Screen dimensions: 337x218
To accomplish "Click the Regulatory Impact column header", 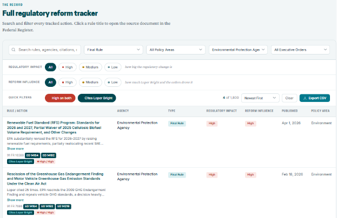I will (221, 111).
